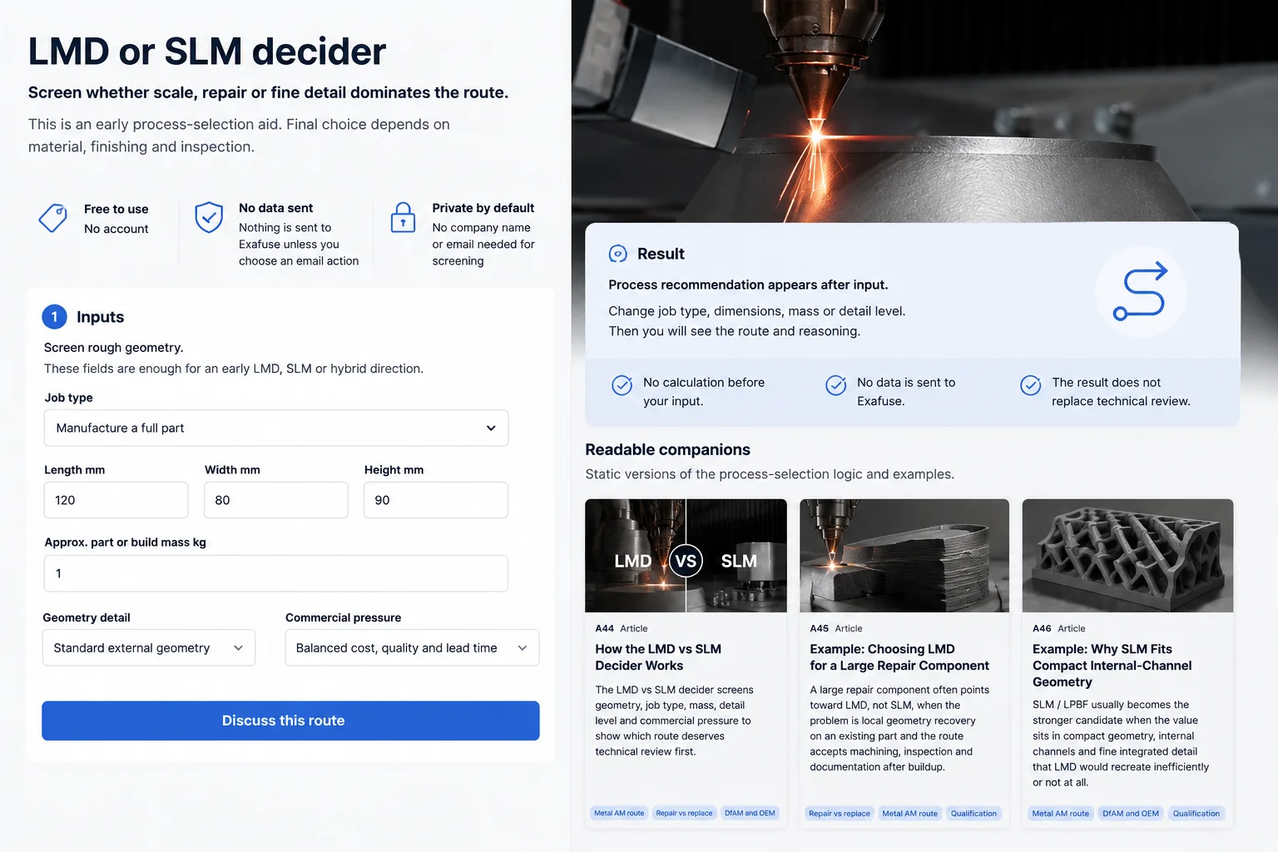Image resolution: width=1278 pixels, height=852 pixels.
Task: Click the Readable companions heading
Action: [x=667, y=449]
